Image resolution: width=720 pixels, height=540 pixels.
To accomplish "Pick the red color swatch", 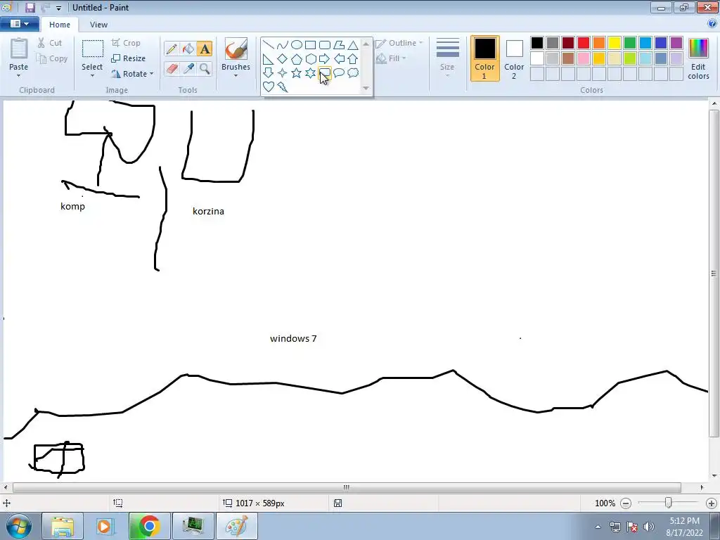I will click(584, 43).
